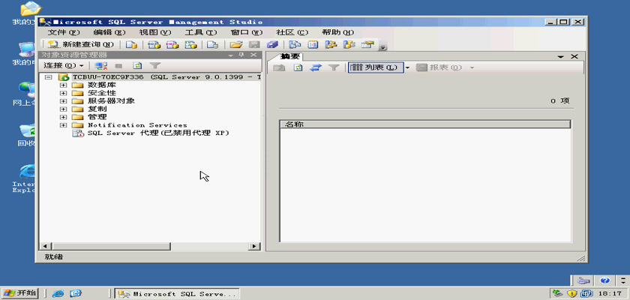
Task: Open the Properties Window icon
Action: 367,44
